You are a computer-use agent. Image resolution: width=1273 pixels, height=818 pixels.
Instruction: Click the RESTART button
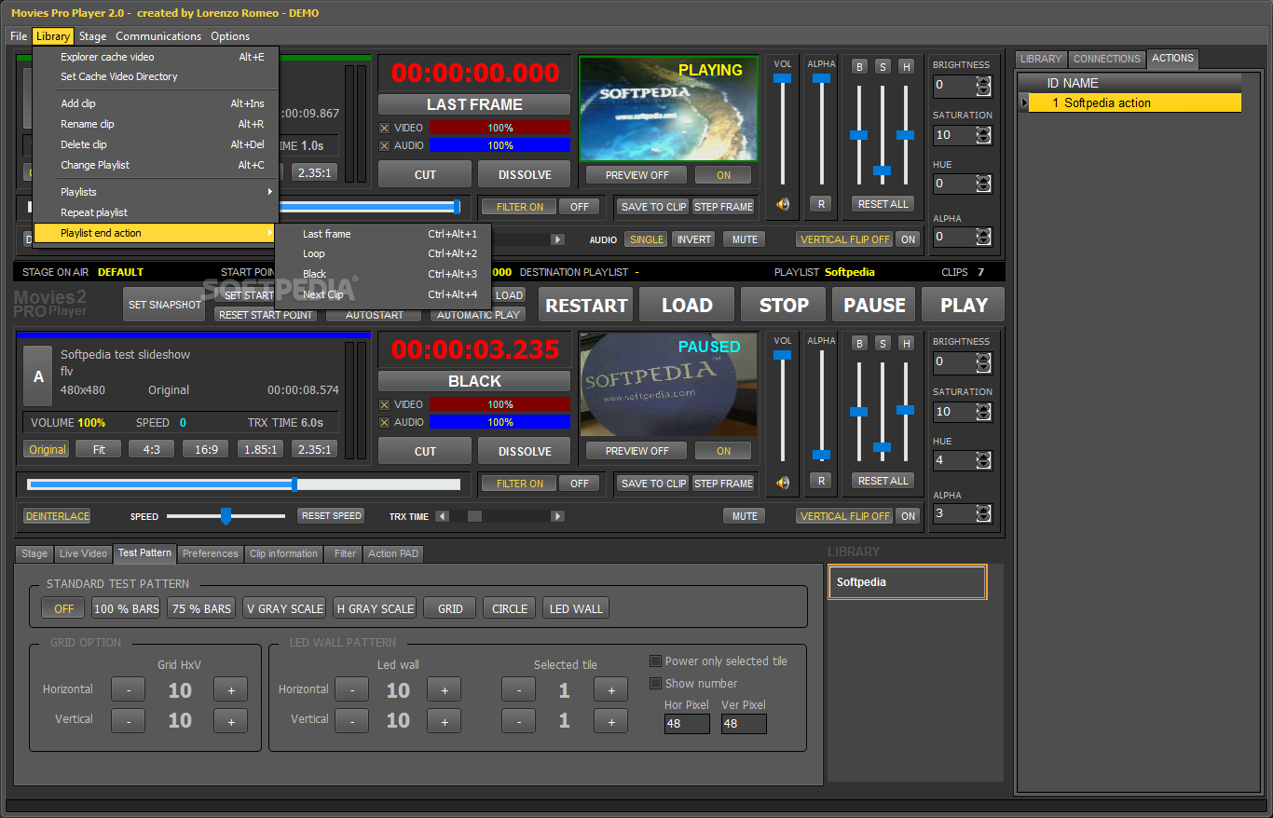(x=586, y=305)
